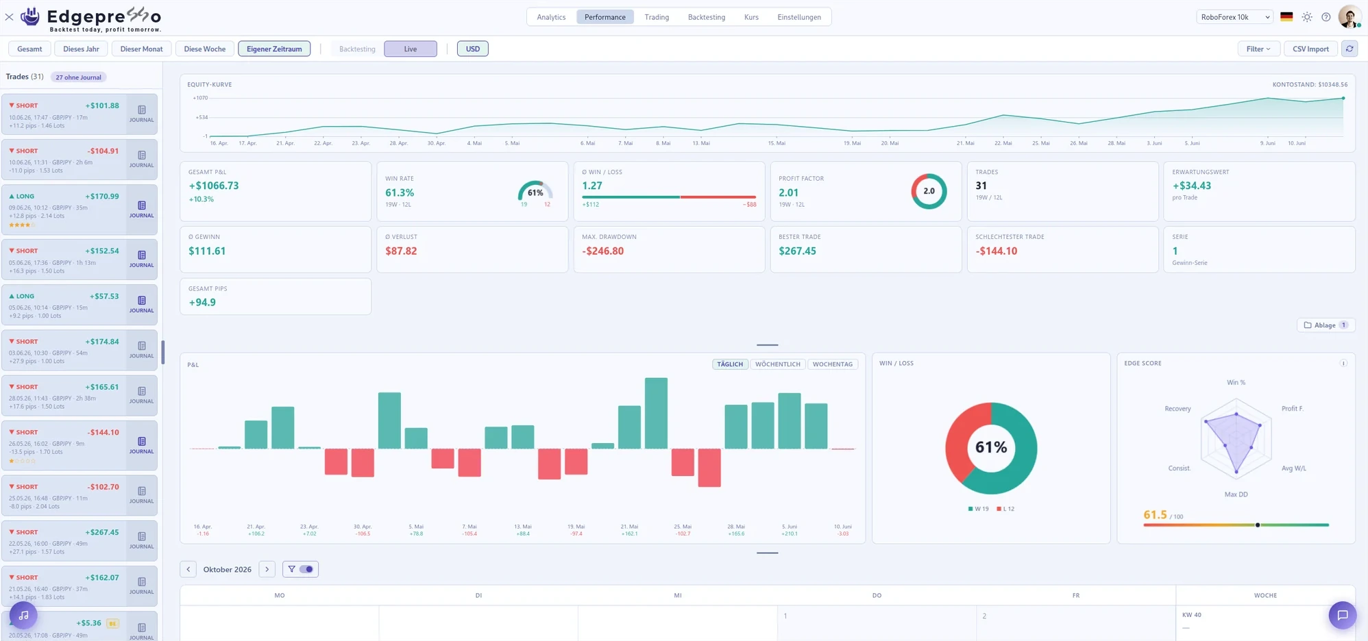Click the trades list scrollbar handle
This screenshot has height=641, width=1368.
pos(163,353)
